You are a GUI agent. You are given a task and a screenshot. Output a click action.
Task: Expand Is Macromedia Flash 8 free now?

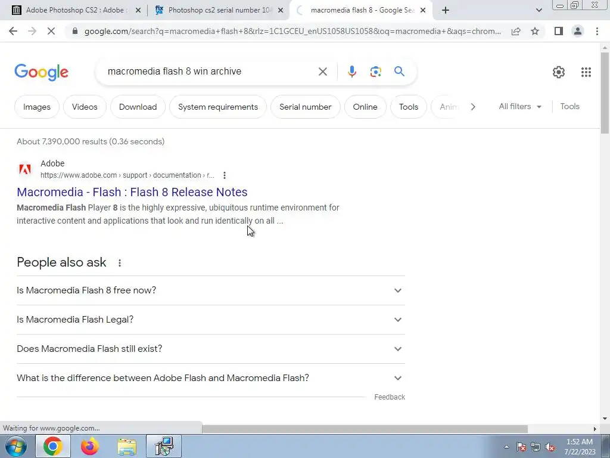tap(210, 290)
